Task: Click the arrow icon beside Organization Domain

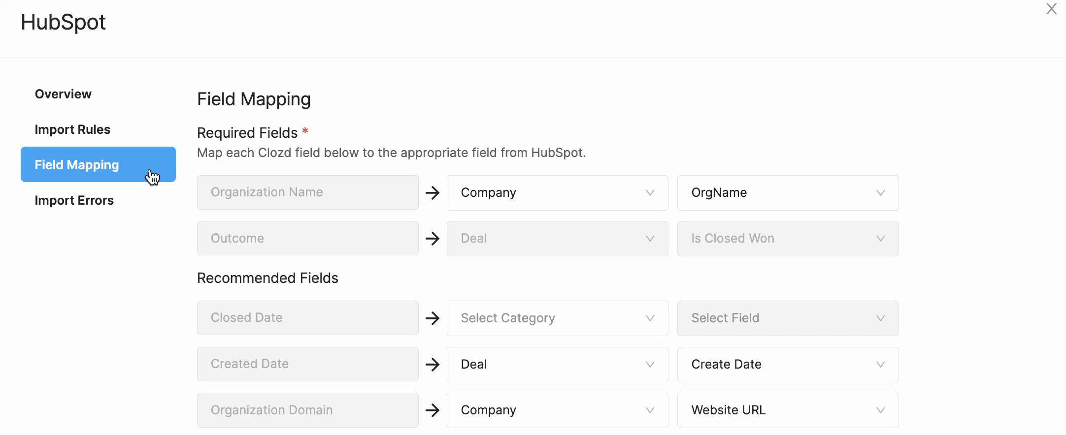Action: coord(433,410)
